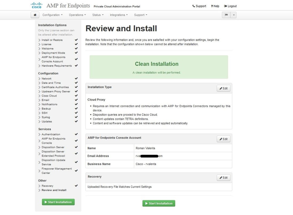
Task: Open the Help link
Action: coord(215,6)
